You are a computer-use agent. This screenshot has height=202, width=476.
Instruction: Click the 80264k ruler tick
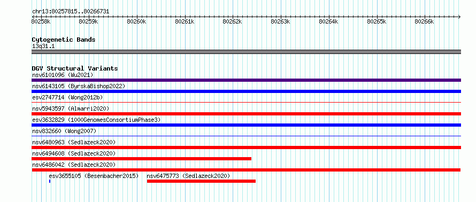point(329,21)
